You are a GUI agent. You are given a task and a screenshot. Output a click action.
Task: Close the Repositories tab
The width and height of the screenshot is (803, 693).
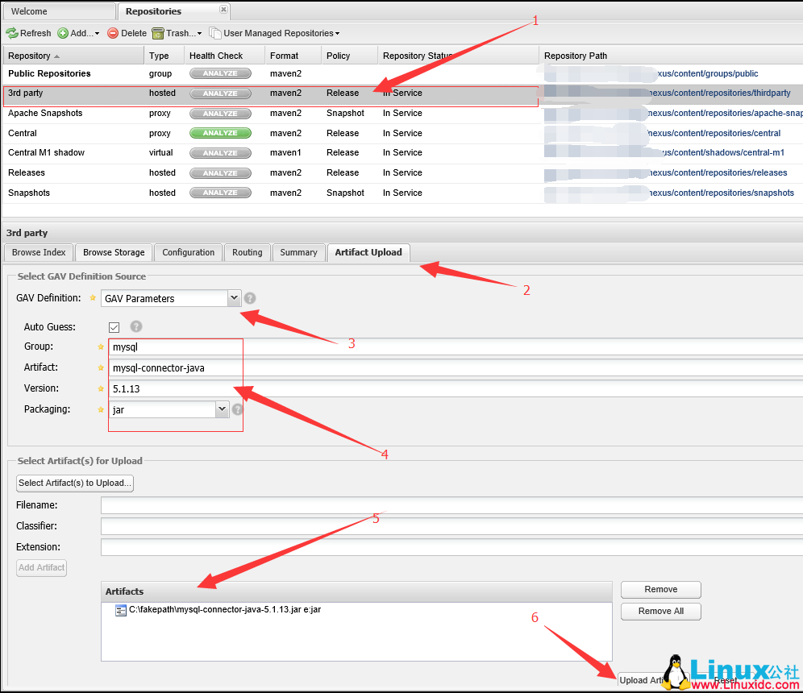pyautogui.click(x=223, y=10)
